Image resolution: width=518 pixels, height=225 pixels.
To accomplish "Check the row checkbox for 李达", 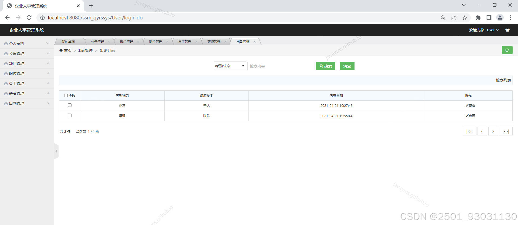I will [x=70, y=105].
